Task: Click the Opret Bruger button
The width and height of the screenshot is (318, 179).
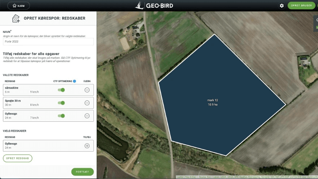Action: 301,5
